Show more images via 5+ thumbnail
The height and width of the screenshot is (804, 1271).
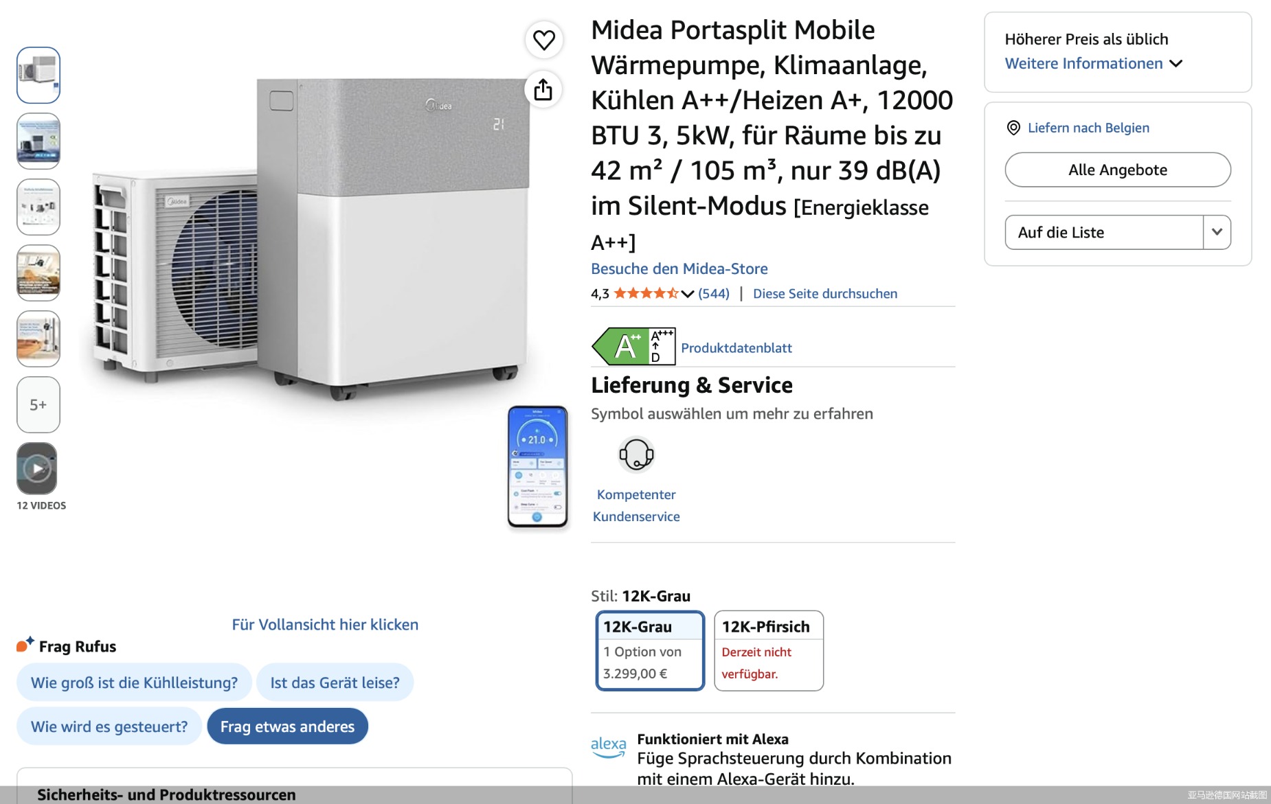38,405
